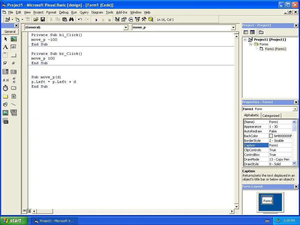This screenshot has width=300, height=225.
Task: Select the CheckBox tool in toolbox
Action: coord(6,63)
